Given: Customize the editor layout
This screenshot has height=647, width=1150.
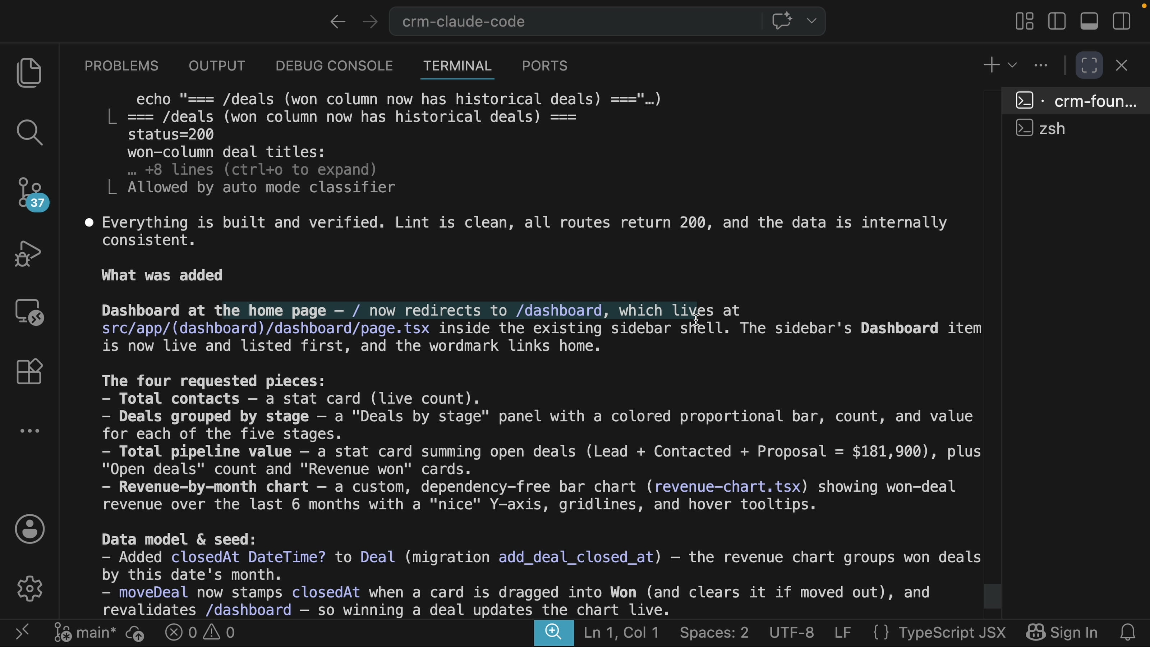Looking at the screenshot, I should pyautogui.click(x=1025, y=21).
